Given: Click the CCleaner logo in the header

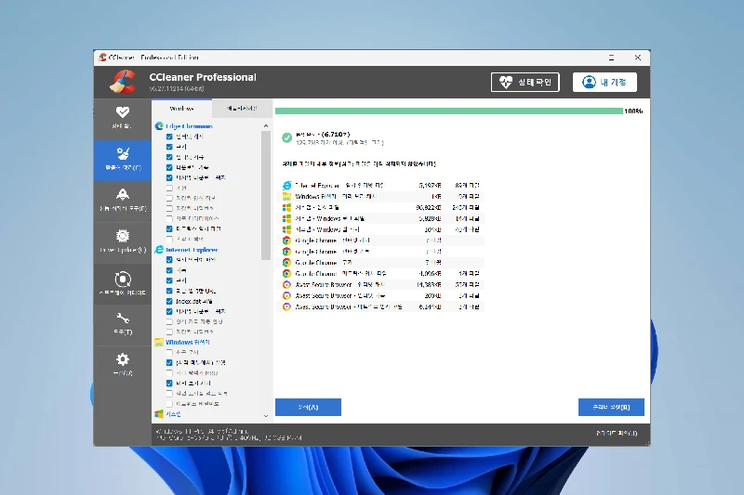Looking at the screenshot, I should point(123,82).
